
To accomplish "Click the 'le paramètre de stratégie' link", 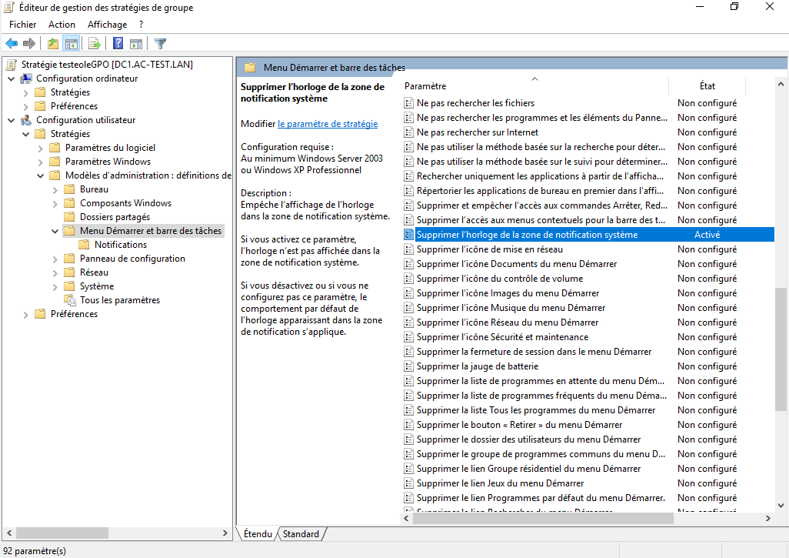I will pos(328,124).
